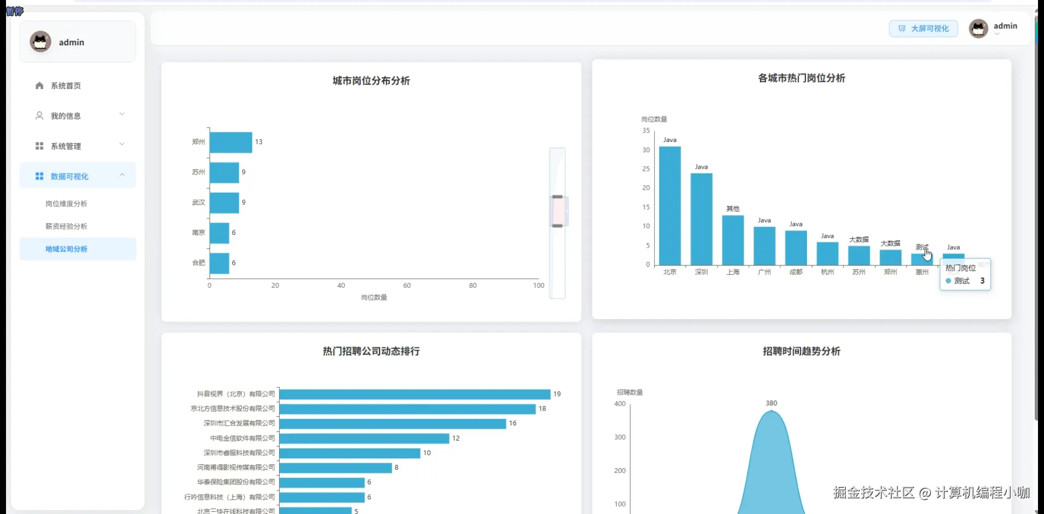This screenshot has height=514, width=1044.
Task: Click the 380 peak on the trend chart
Action: pyautogui.click(x=772, y=411)
